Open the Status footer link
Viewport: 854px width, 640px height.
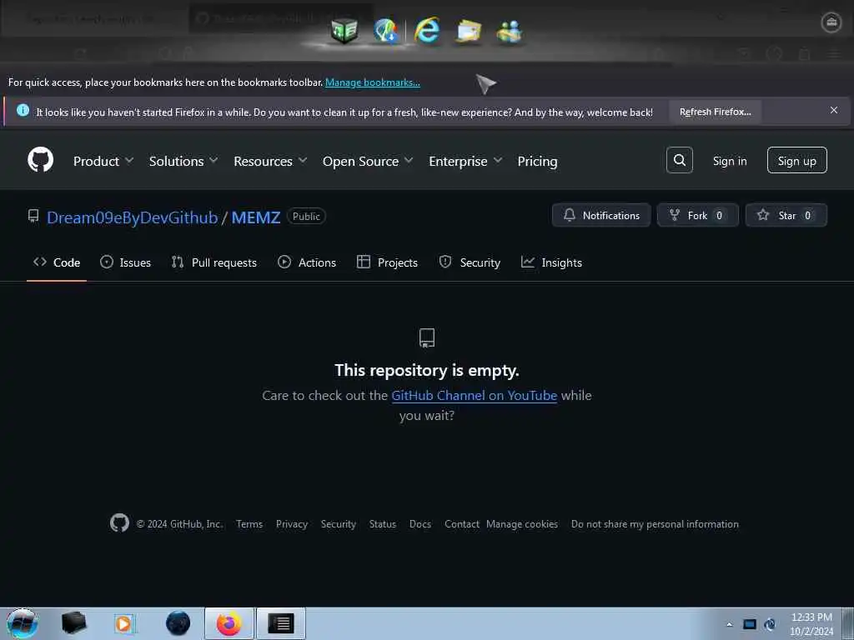(382, 523)
